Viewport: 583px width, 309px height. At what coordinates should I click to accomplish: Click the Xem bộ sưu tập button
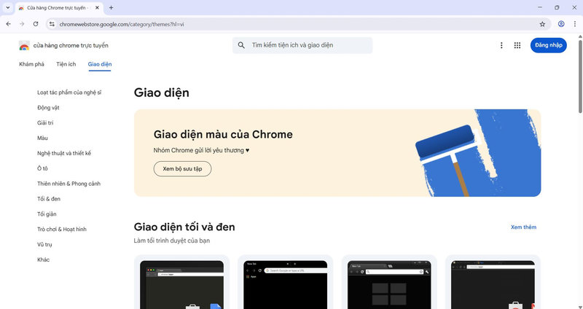[183, 169]
